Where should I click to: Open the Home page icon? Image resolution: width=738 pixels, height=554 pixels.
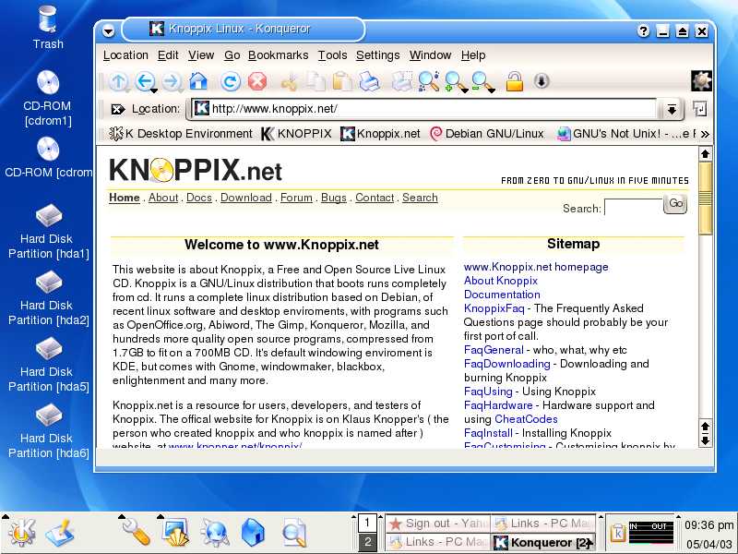(x=198, y=81)
